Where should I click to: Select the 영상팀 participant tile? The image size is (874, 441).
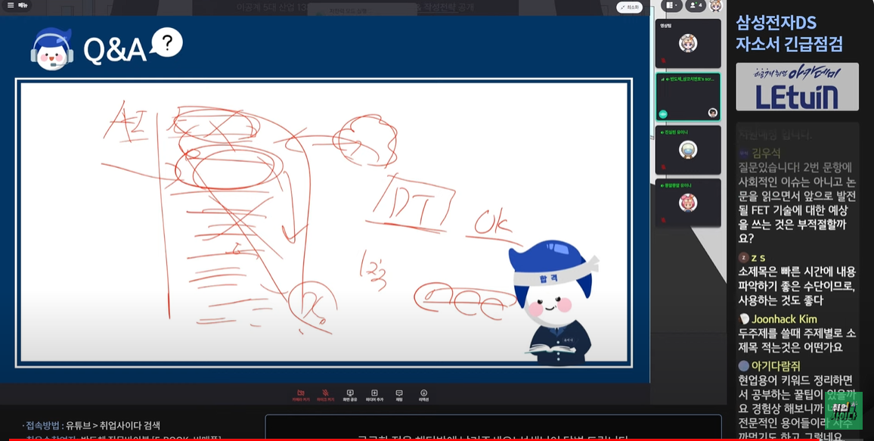coord(687,43)
